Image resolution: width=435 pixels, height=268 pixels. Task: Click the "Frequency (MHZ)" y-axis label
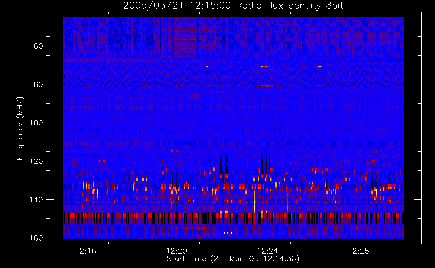[20, 128]
